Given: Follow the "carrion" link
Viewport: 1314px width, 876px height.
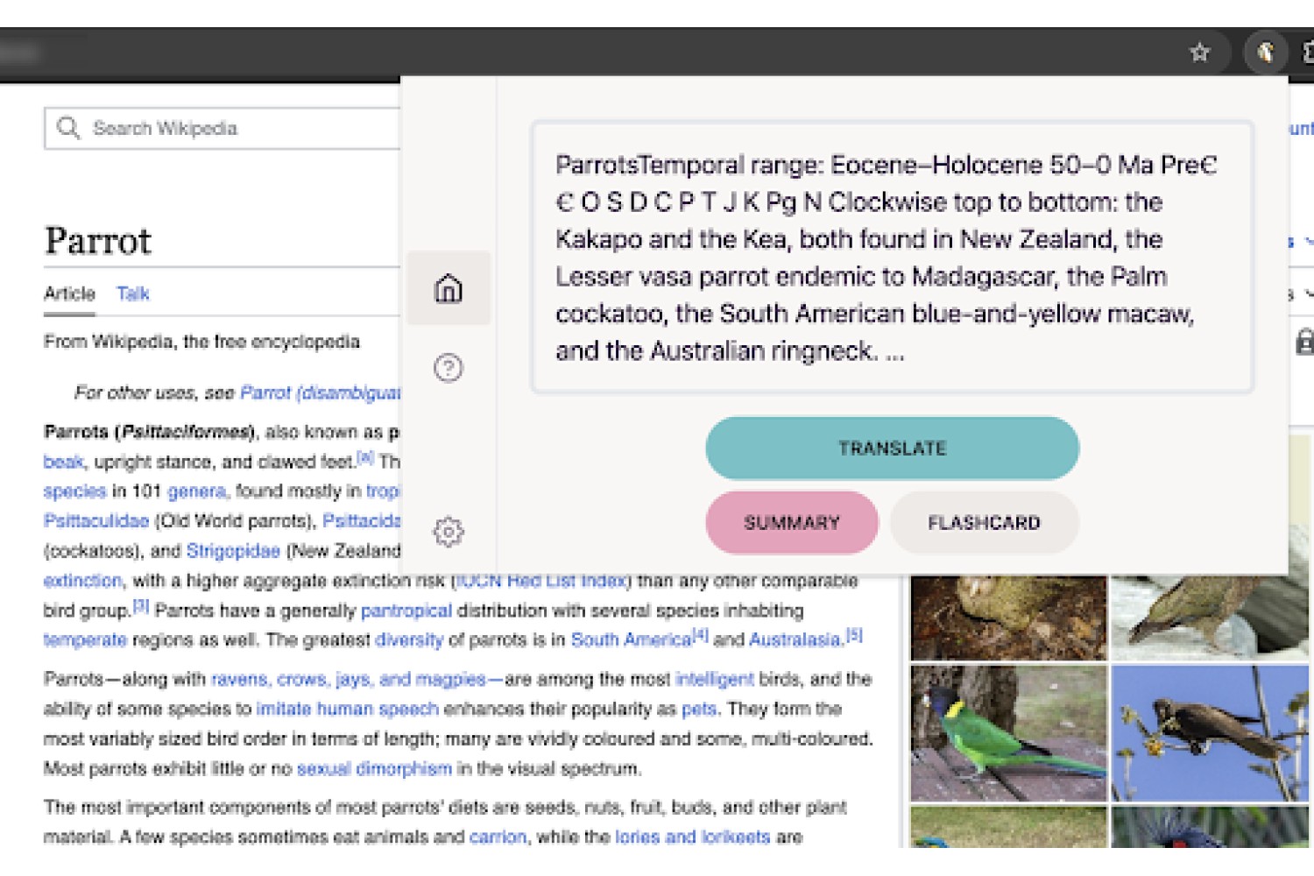Looking at the screenshot, I should pyautogui.click(x=498, y=837).
